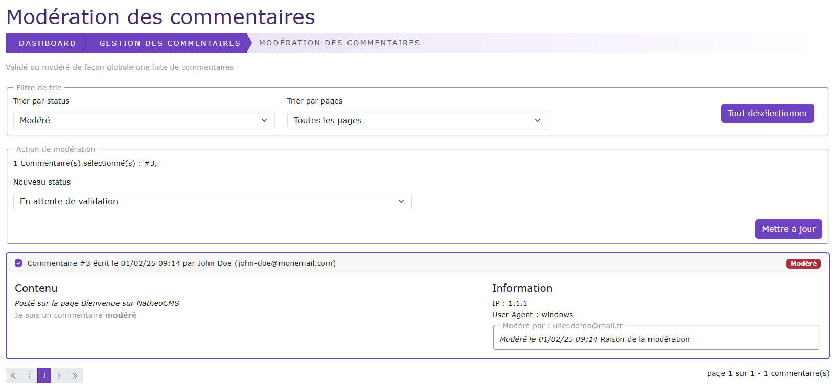Click 'IP : 1.1.1' information line
The height and width of the screenshot is (387, 835).
point(509,303)
